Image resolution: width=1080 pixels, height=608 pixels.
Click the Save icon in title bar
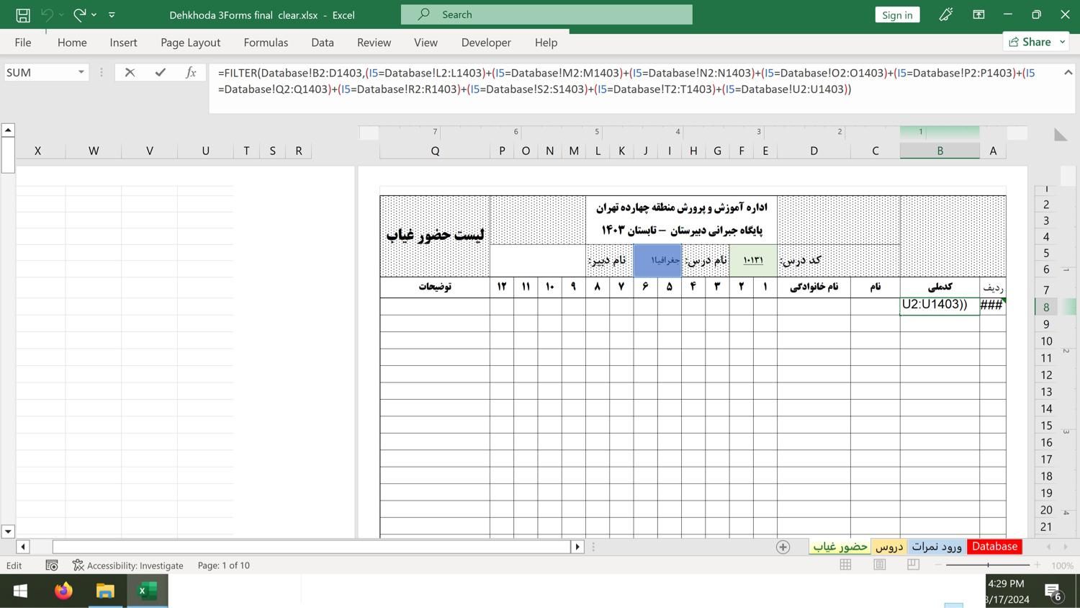click(x=22, y=14)
